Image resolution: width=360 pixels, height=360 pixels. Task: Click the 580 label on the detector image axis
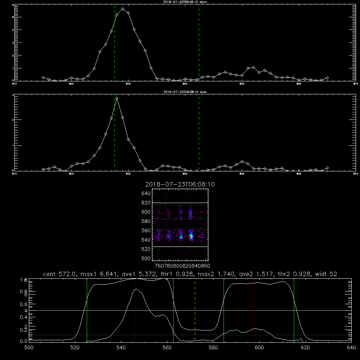tap(146, 221)
